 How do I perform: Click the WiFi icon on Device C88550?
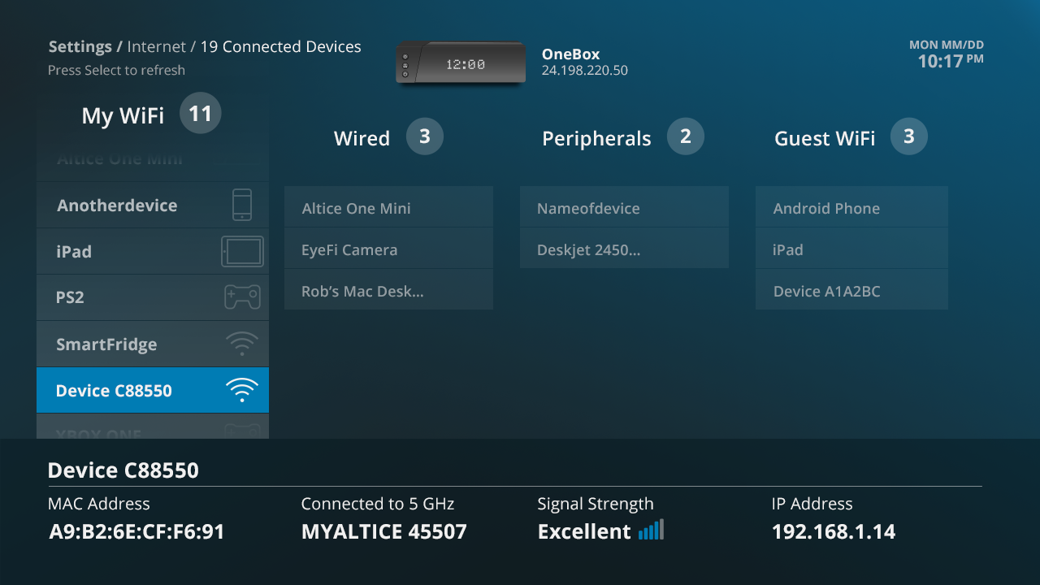tap(242, 391)
